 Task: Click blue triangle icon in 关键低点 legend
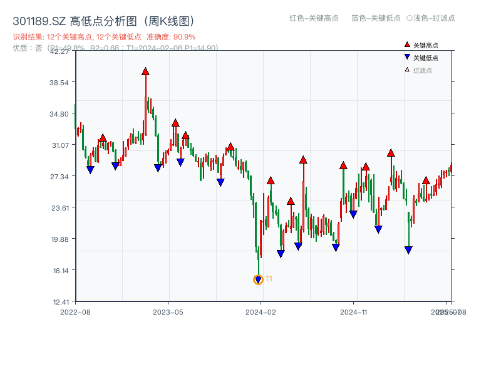pyautogui.click(x=407, y=57)
